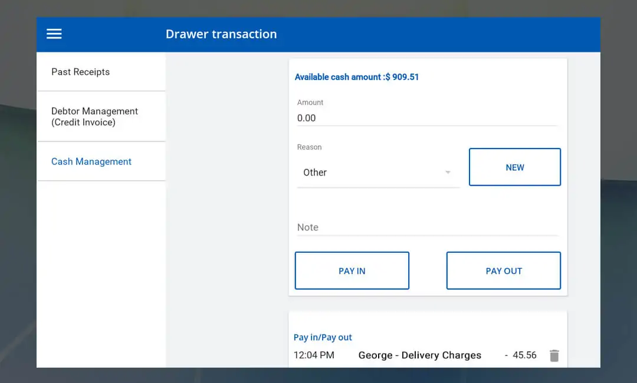Screen dimensions: 637x383
Task: Click the PAY IN button
Action: [352, 271]
